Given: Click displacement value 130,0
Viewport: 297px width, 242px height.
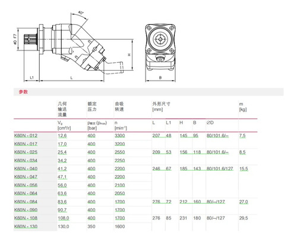Looking at the screenshot, I should (64, 227).
